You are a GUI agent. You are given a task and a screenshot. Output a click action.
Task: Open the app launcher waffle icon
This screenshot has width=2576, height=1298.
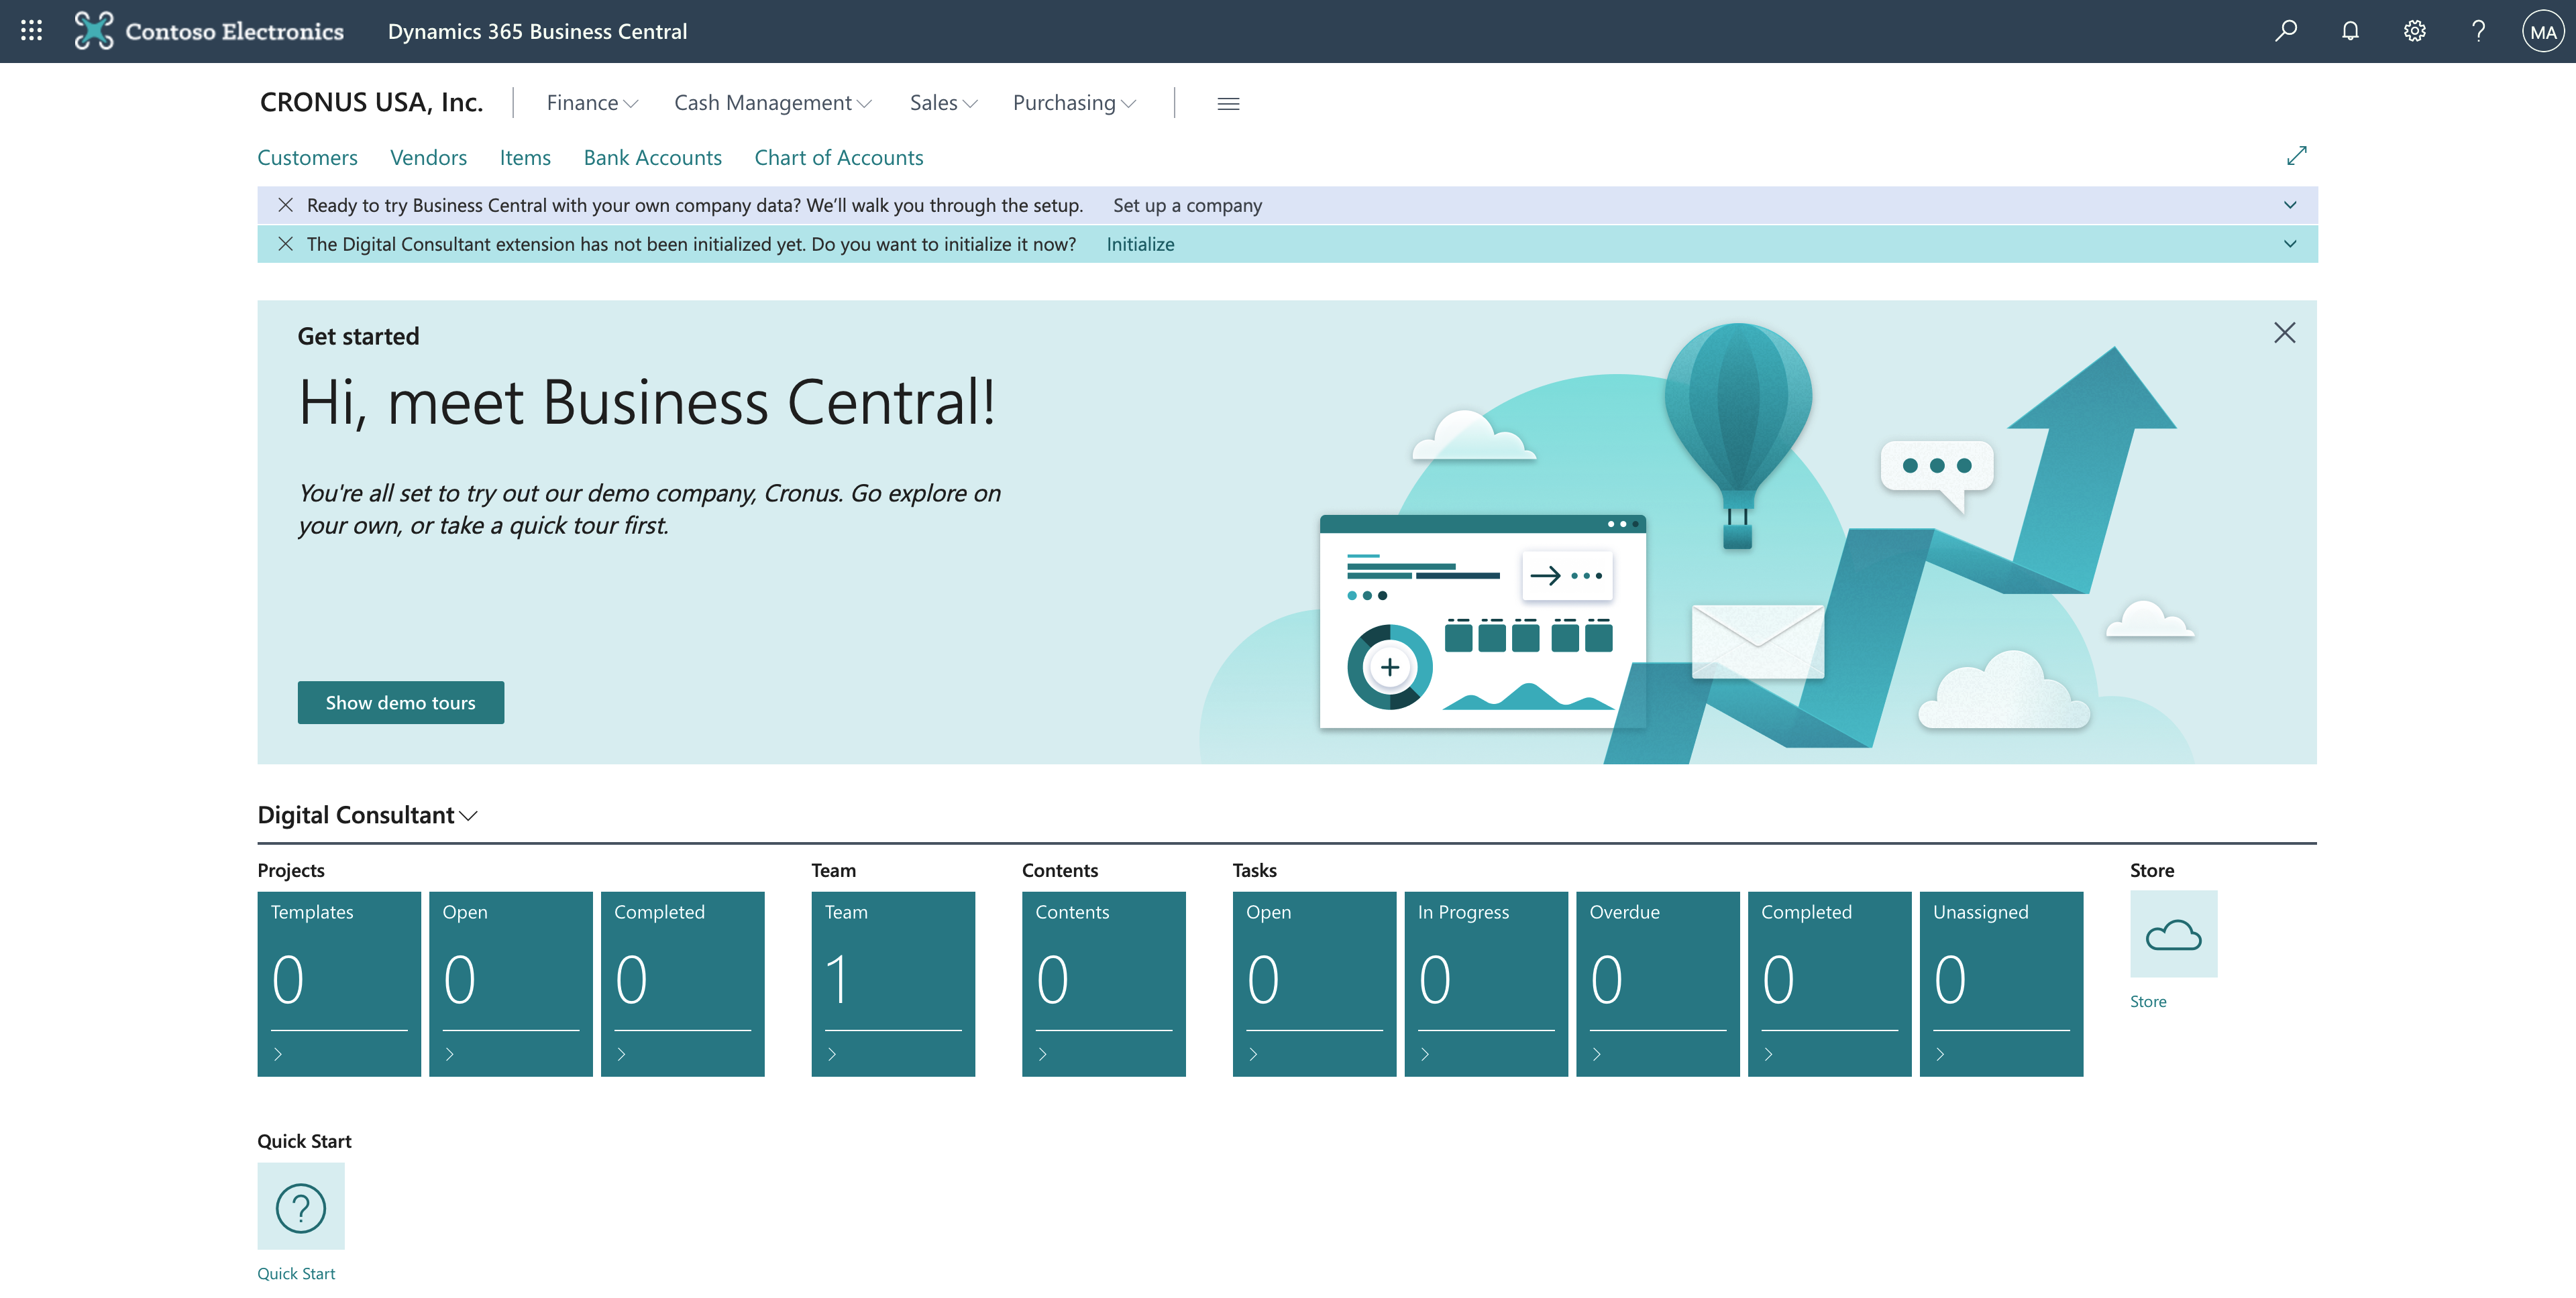click(x=31, y=31)
